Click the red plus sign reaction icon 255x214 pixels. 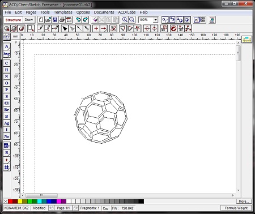coord(96,28)
